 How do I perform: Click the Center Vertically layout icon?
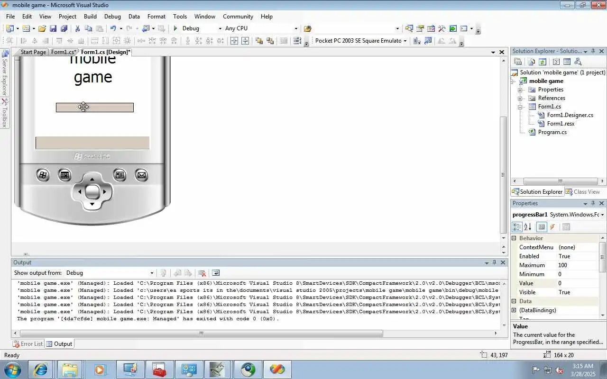tap(245, 41)
